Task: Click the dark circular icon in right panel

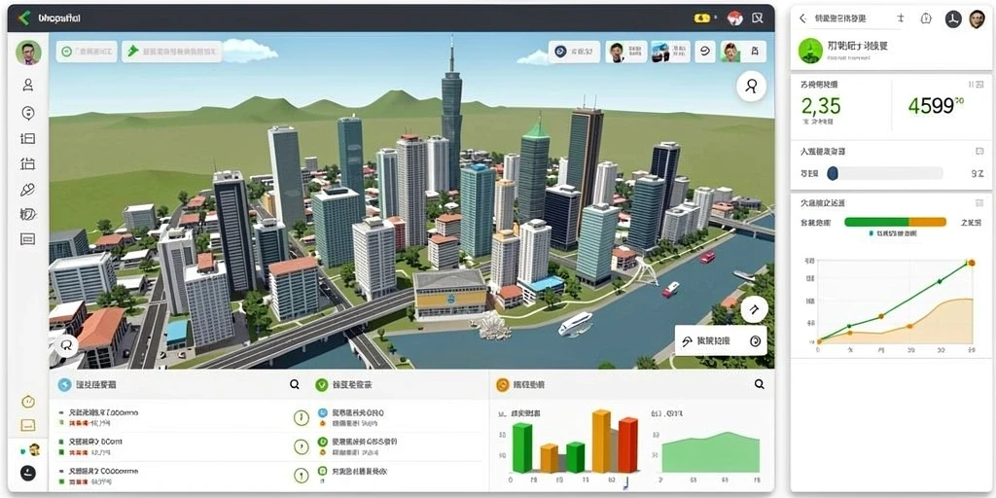Action: click(953, 19)
